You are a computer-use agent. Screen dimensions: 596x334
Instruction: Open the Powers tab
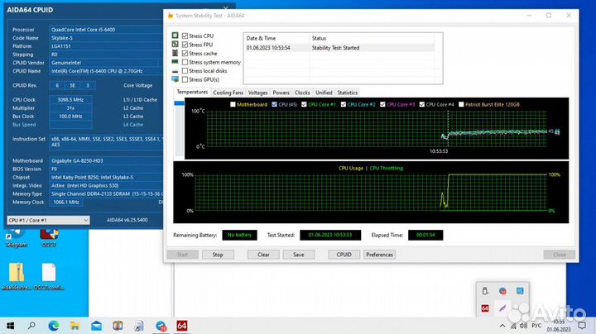tap(281, 93)
